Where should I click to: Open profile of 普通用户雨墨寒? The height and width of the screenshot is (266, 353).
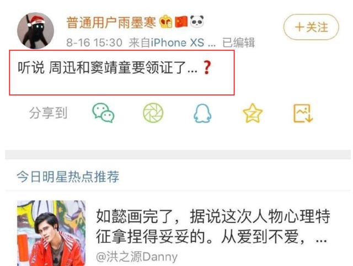pos(111,23)
